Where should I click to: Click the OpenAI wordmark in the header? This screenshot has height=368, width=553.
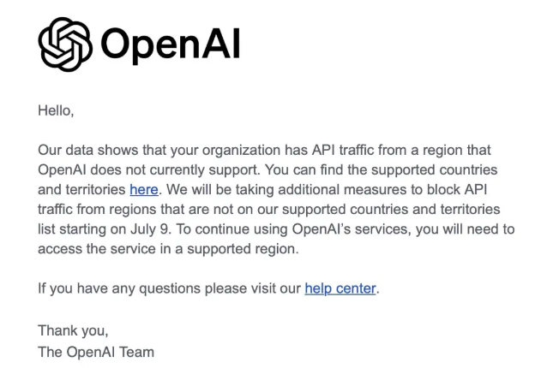click(x=171, y=45)
